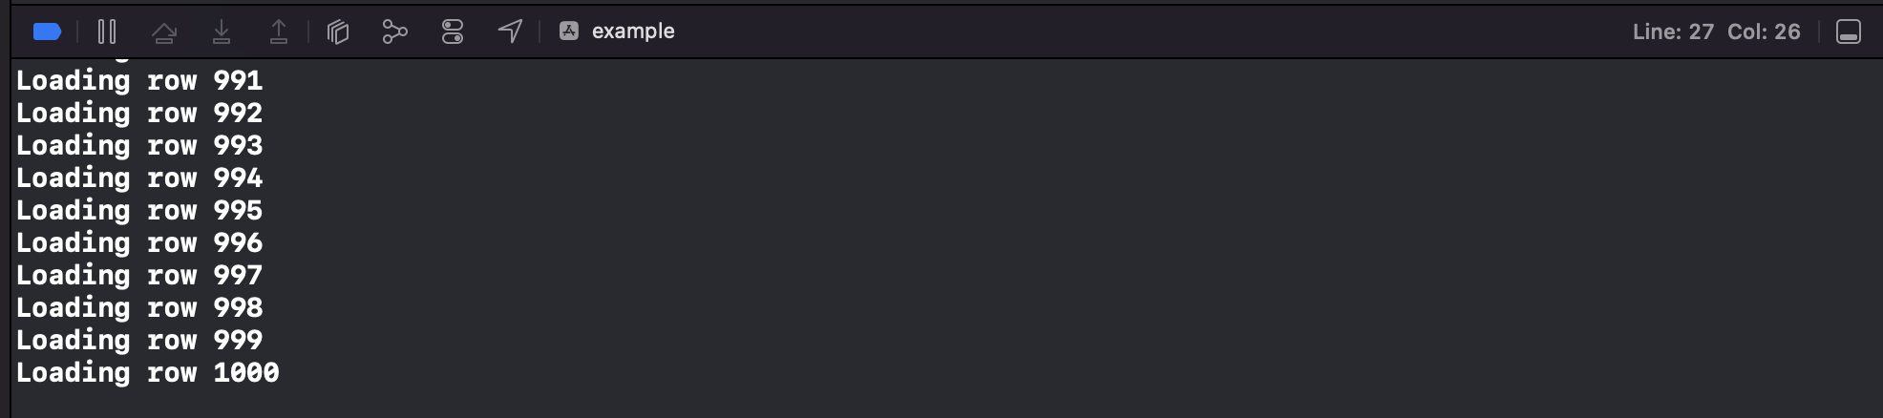
Task: Click the Step Out debug icon
Action: click(279, 31)
